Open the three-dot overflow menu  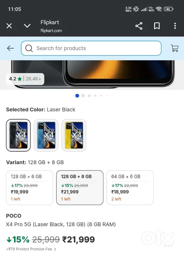pos(175,26)
